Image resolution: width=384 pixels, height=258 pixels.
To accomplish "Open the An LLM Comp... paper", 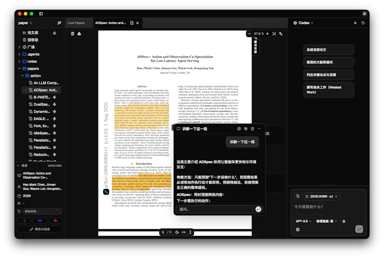I will point(44,83).
